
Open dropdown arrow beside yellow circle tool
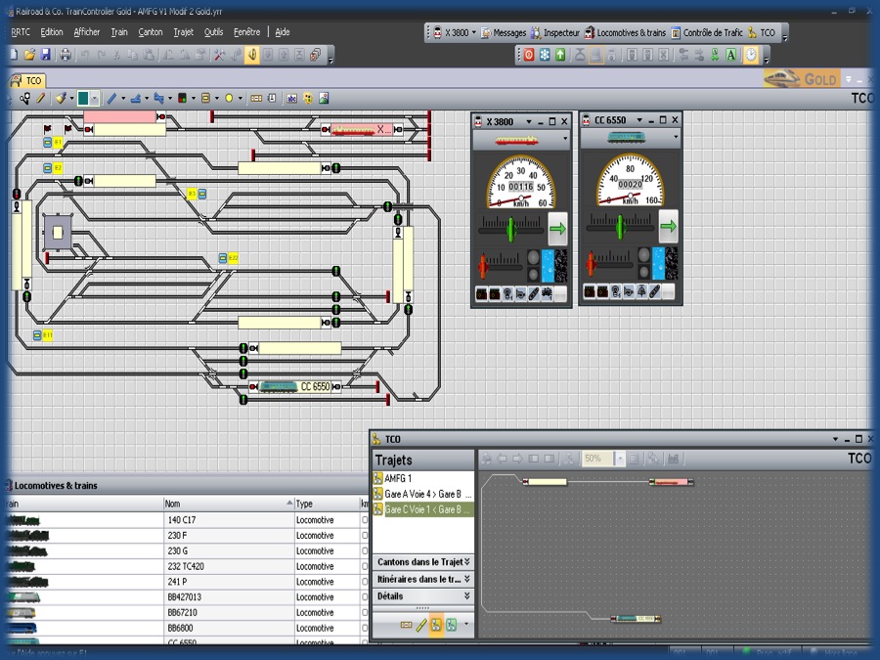pyautogui.click(x=240, y=98)
